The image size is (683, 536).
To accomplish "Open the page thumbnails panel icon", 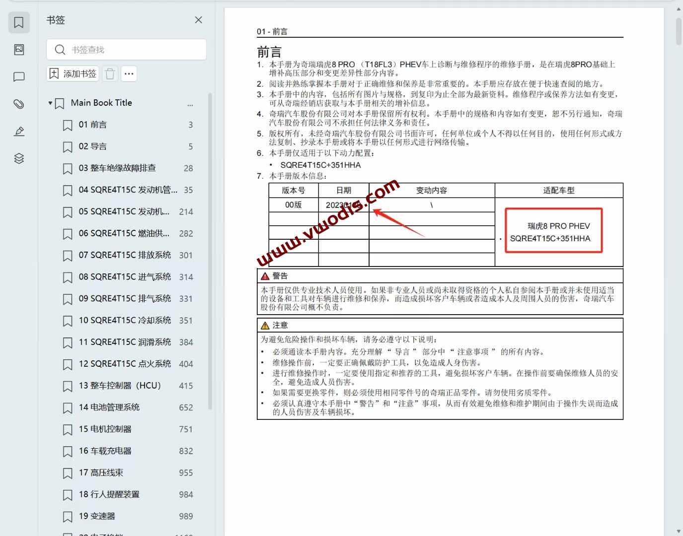I will click(19, 50).
